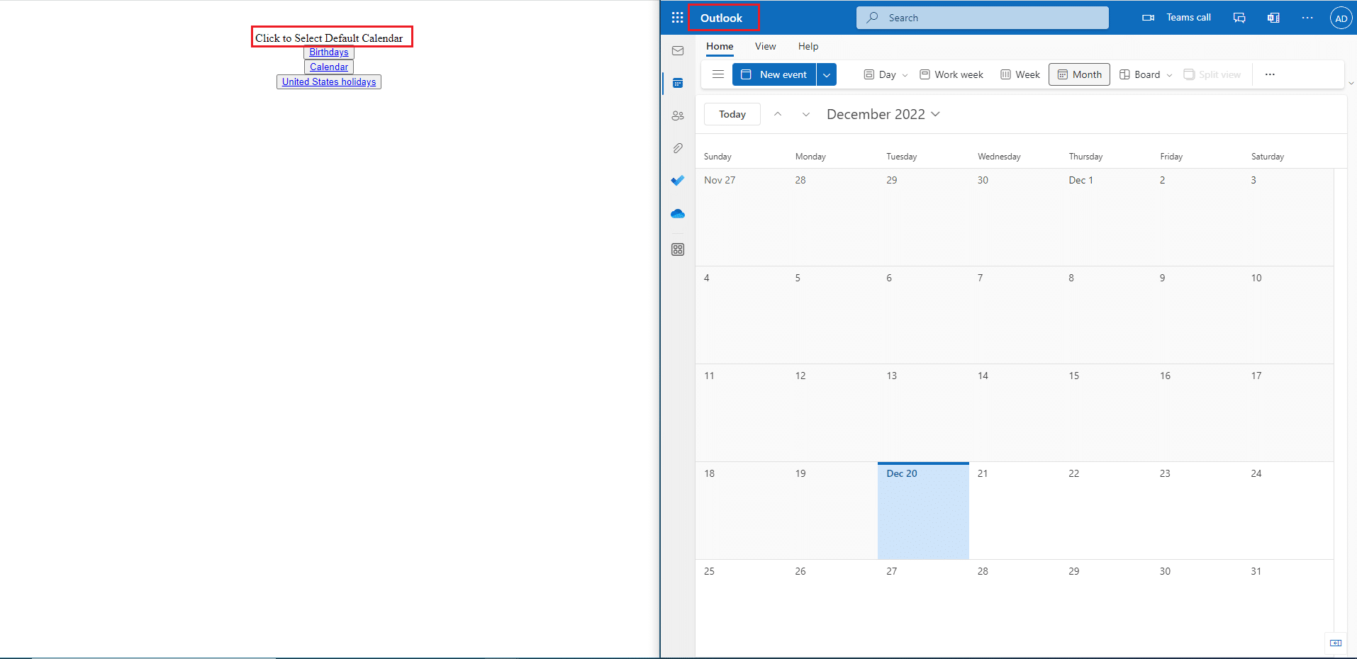
Task: Open the chat feedback icon in header
Action: coord(1239,18)
